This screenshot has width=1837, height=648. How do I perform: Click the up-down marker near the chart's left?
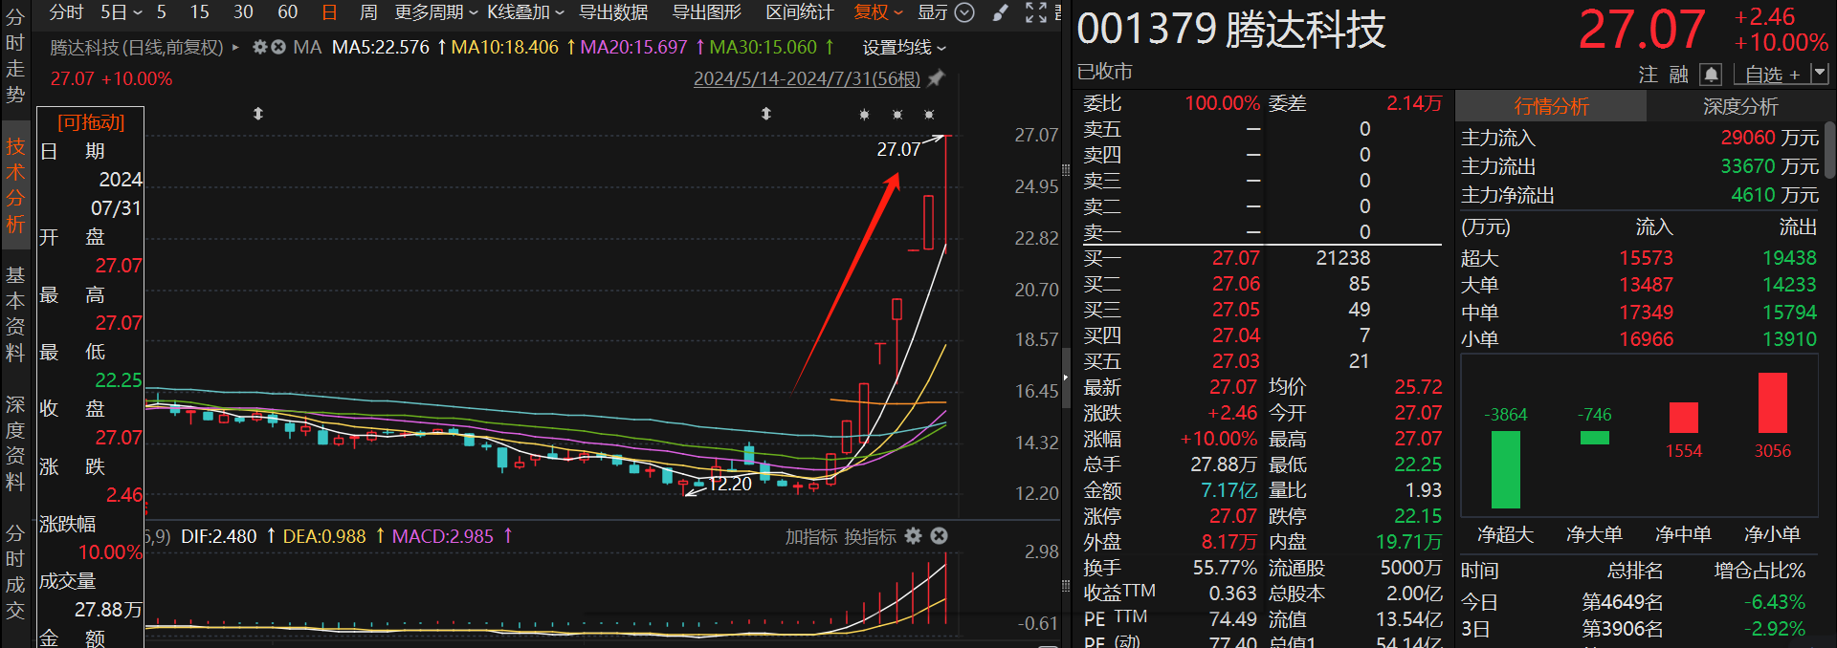click(257, 114)
